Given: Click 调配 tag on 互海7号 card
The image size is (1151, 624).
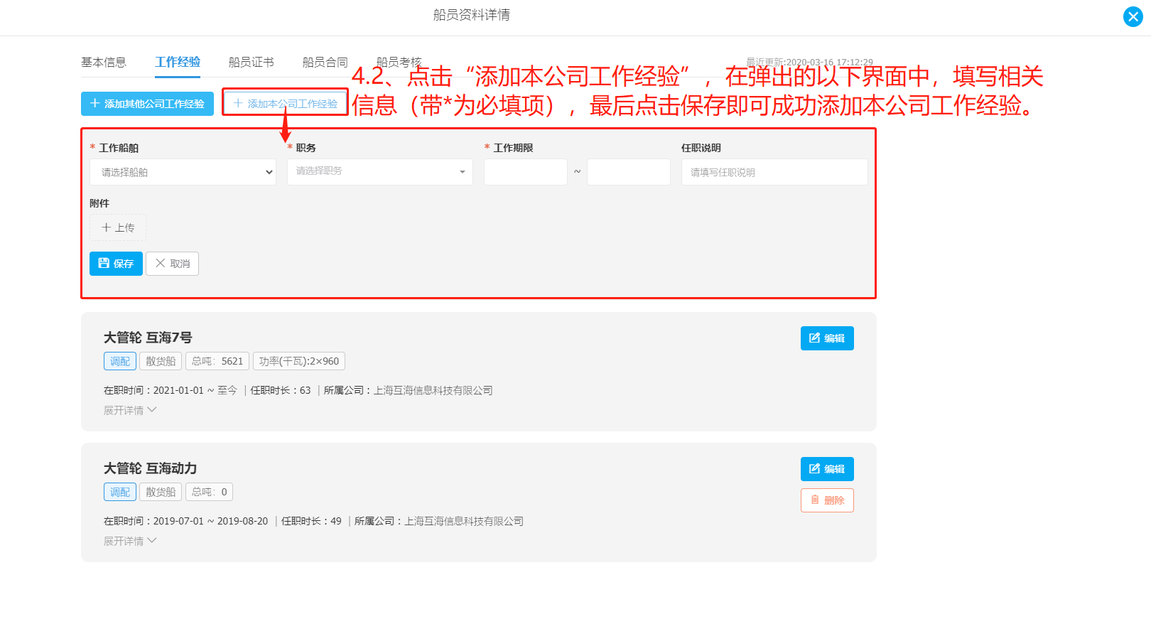Looking at the screenshot, I should [120, 361].
